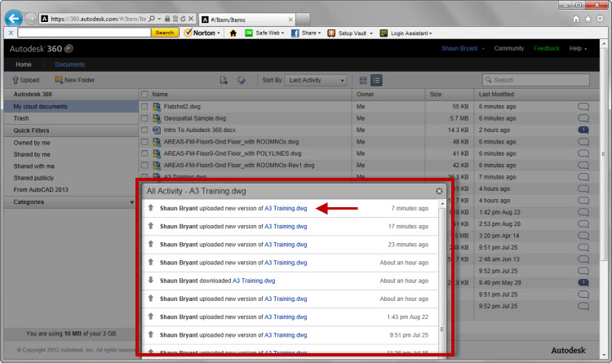Click the Autodesk 360 logo

click(x=42, y=49)
